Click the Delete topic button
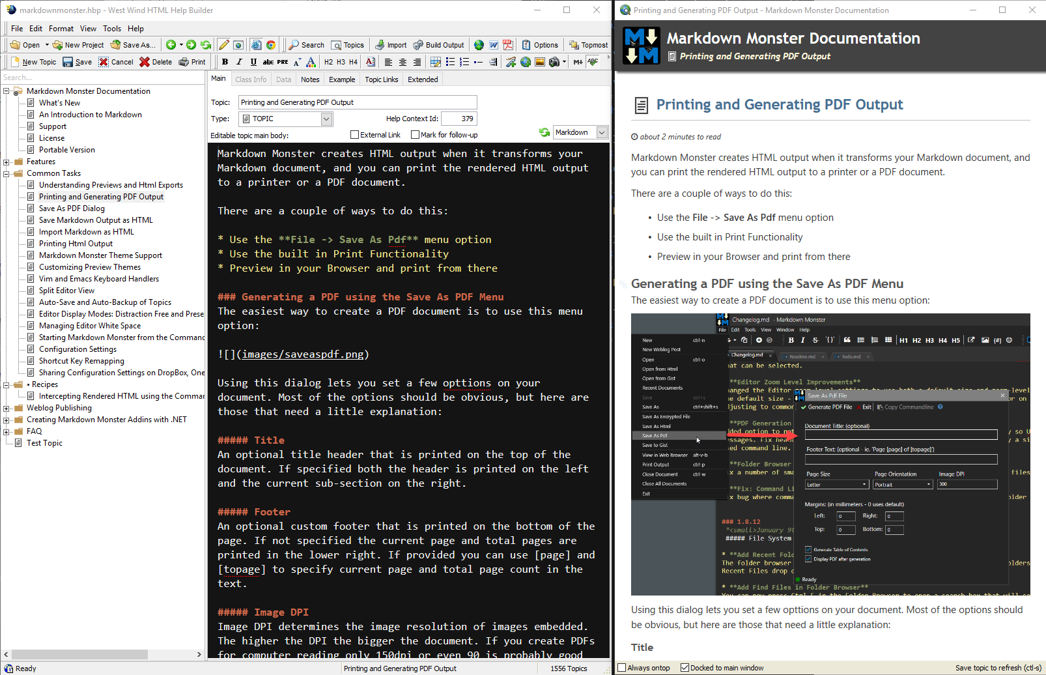The image size is (1046, 675). pos(156,62)
